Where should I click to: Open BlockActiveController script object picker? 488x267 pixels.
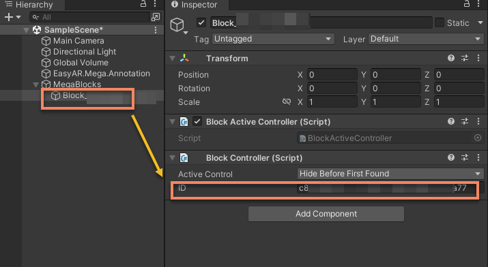click(x=478, y=138)
